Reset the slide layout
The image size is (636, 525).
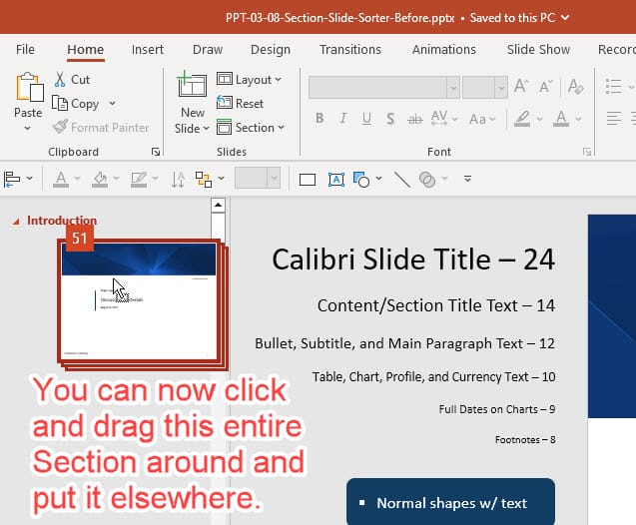point(240,104)
